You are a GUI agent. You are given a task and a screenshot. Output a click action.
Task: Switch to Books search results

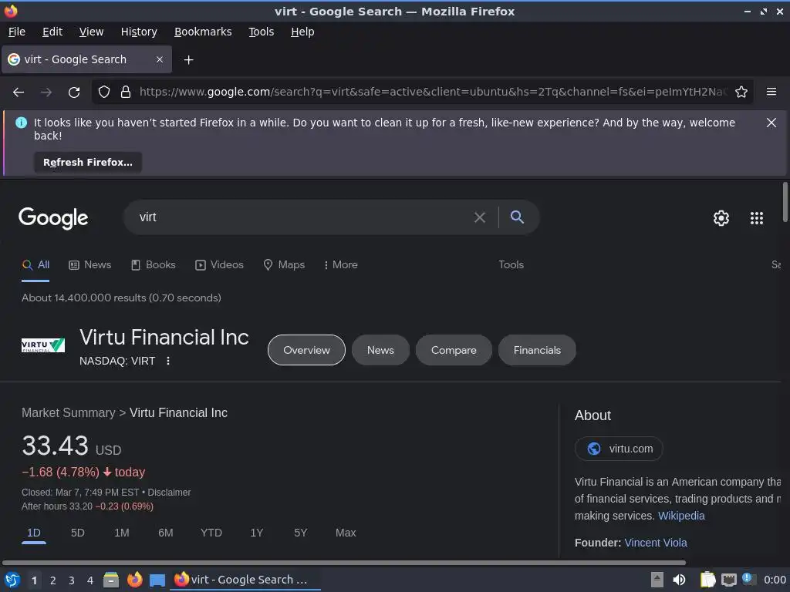154,265
